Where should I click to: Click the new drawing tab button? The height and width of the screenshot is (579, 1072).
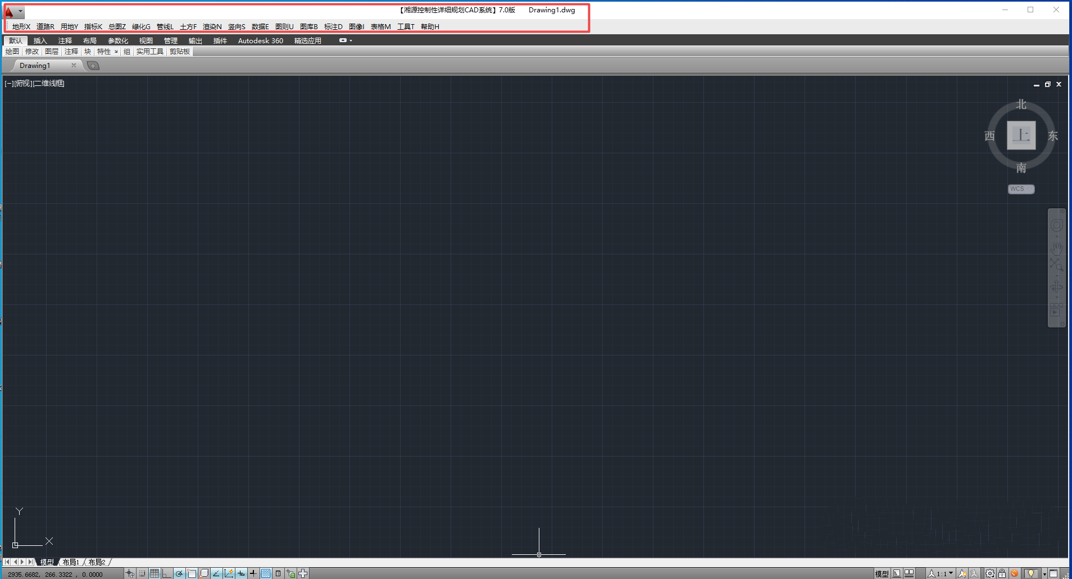[93, 66]
